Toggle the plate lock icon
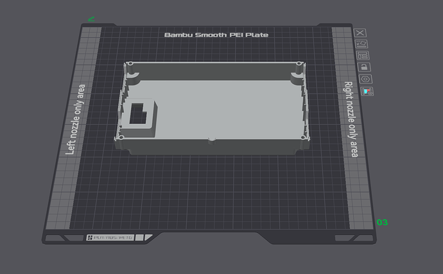Image resolution: width=443 pixels, height=274 pixels. pos(364,67)
